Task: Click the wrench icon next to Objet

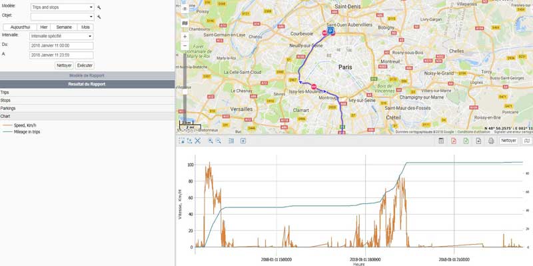Action: tap(99, 17)
